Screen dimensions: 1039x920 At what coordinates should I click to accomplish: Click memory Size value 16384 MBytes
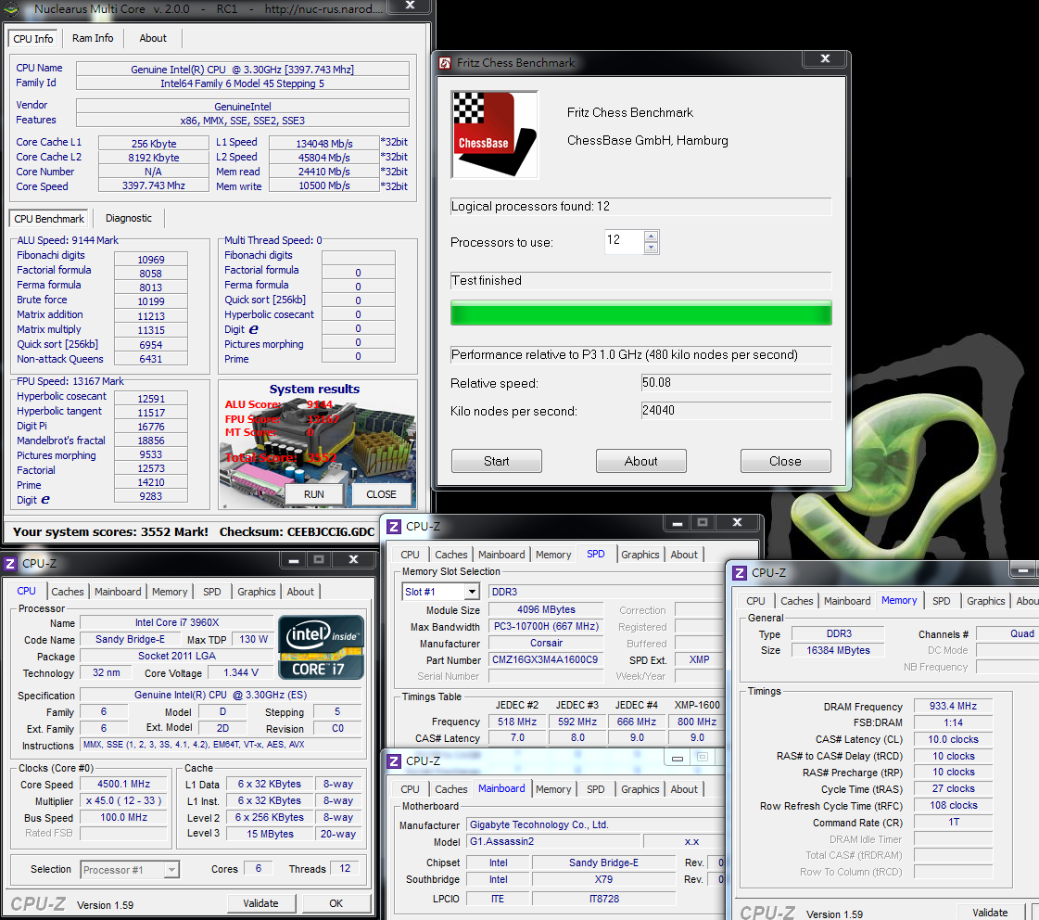point(838,650)
